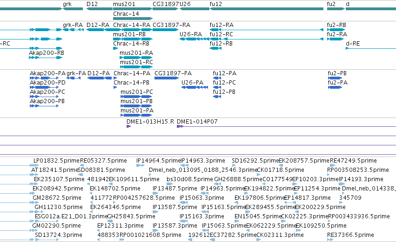
Task: Select clone DME1-013H15.R
Action: (150, 122)
